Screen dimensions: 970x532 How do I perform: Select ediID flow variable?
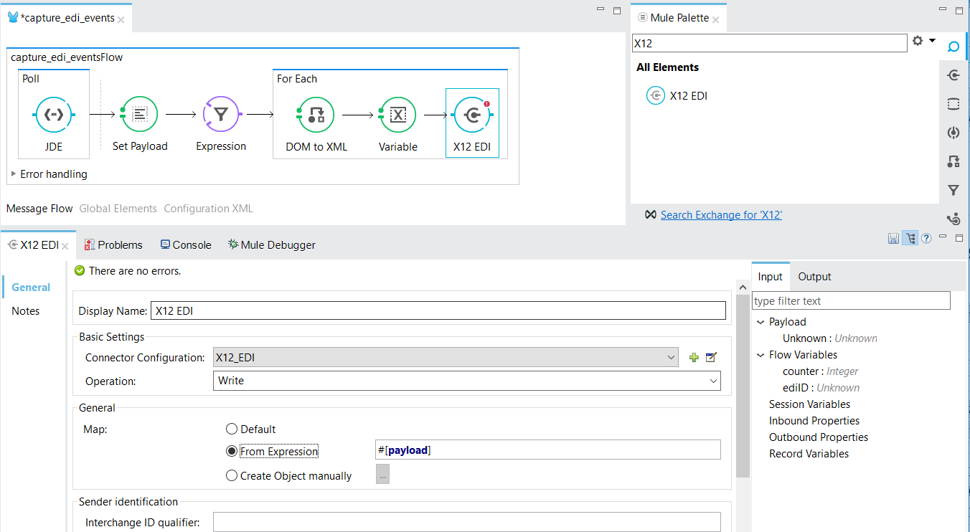(821, 388)
